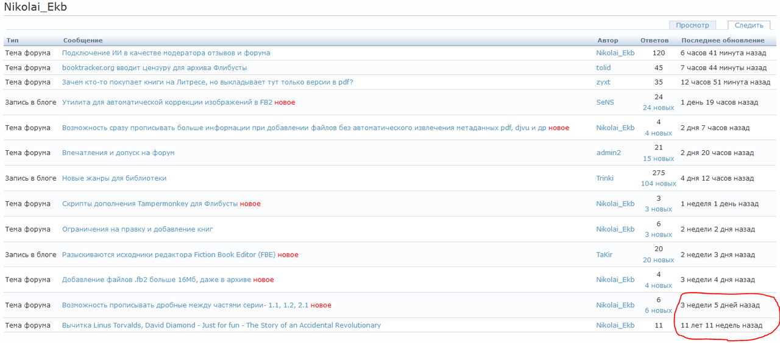View 4 новых replies in Возможность сразу прописывать row
This screenshot has height=343, width=780.
pos(658,133)
